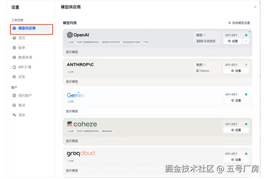265x179 pixels.
Task: Click the OpenAI API-KEY green status dot
Action: [x=246, y=35]
